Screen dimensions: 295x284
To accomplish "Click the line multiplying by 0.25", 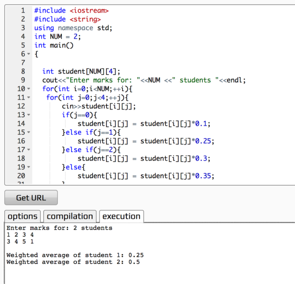I will click(x=146, y=141).
